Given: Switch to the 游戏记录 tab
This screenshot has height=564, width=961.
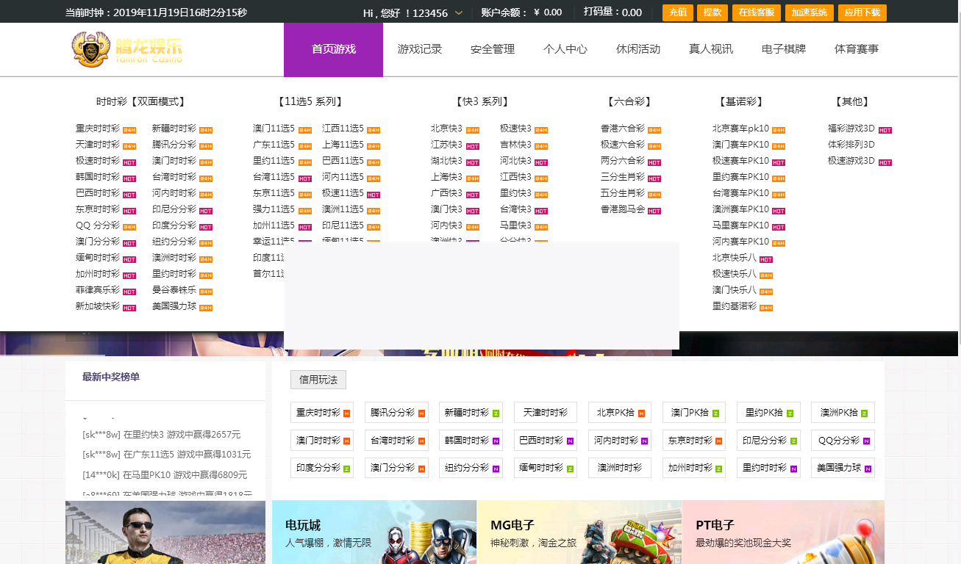Looking at the screenshot, I should pos(420,49).
